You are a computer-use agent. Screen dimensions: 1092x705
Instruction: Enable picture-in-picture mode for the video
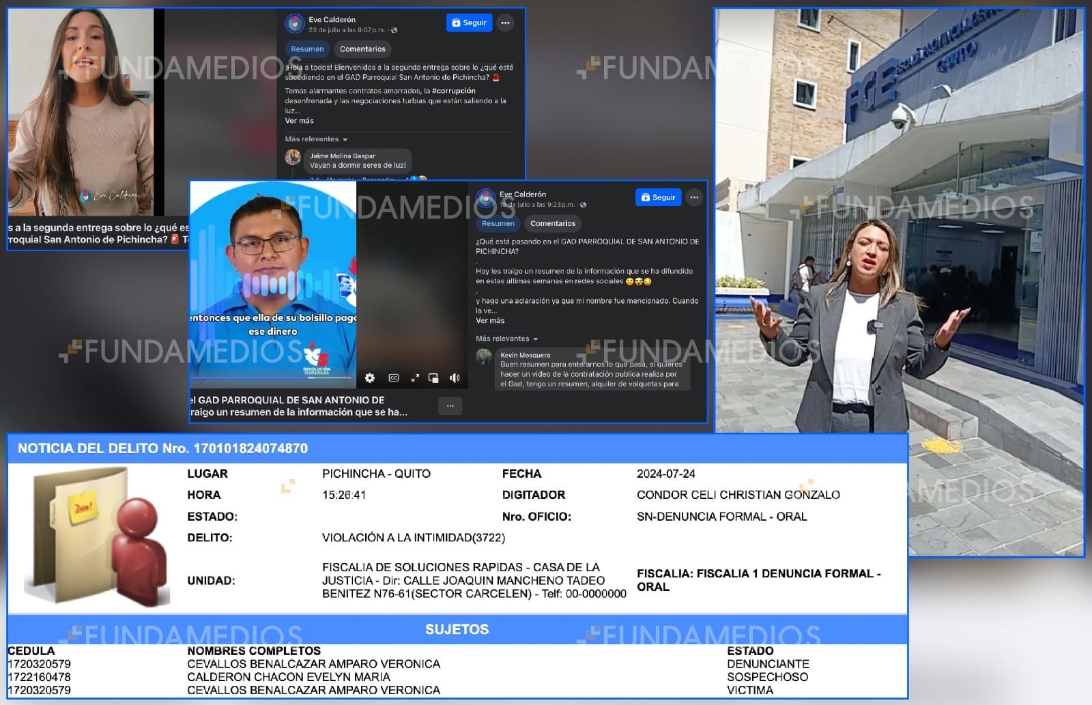point(433,377)
